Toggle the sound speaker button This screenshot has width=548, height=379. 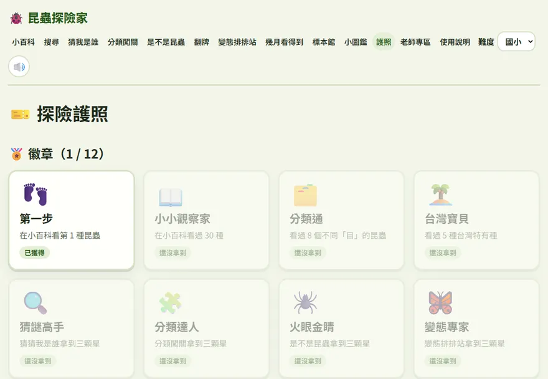pyautogui.click(x=19, y=67)
